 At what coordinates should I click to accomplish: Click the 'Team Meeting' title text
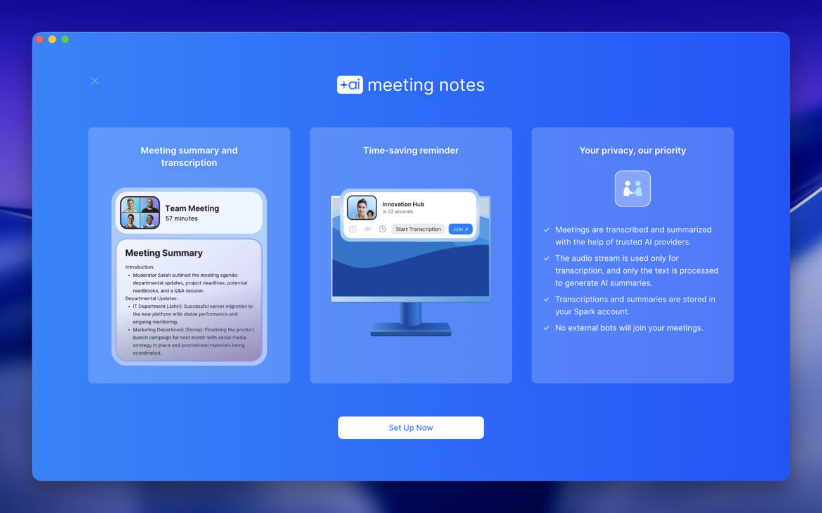click(192, 208)
